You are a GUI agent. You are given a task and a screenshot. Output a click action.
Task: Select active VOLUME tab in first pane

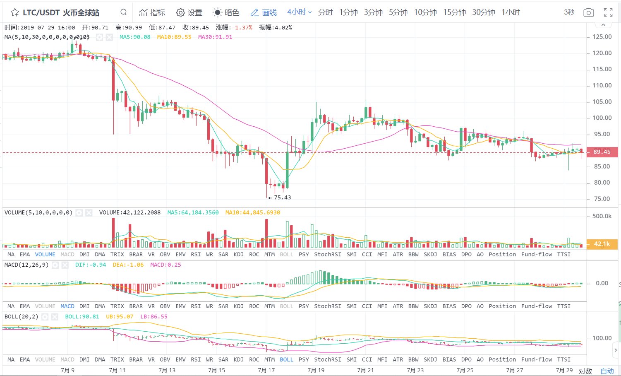point(45,255)
